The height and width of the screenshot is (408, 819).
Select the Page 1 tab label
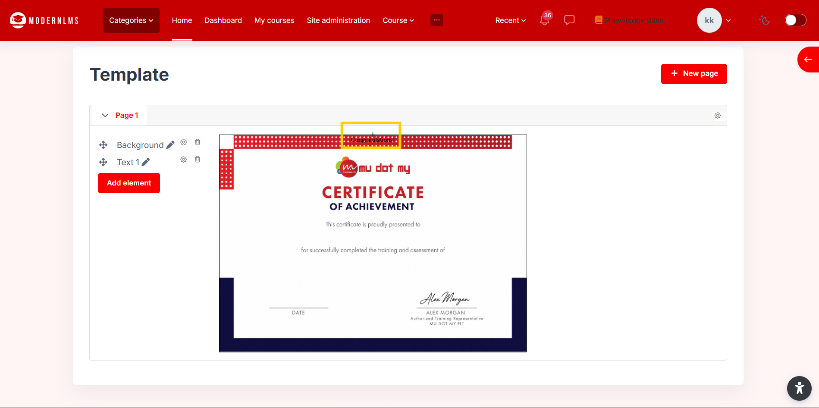[127, 115]
